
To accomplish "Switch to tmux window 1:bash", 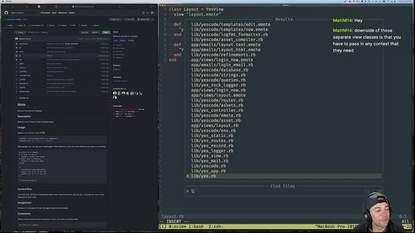I will click(196, 227).
